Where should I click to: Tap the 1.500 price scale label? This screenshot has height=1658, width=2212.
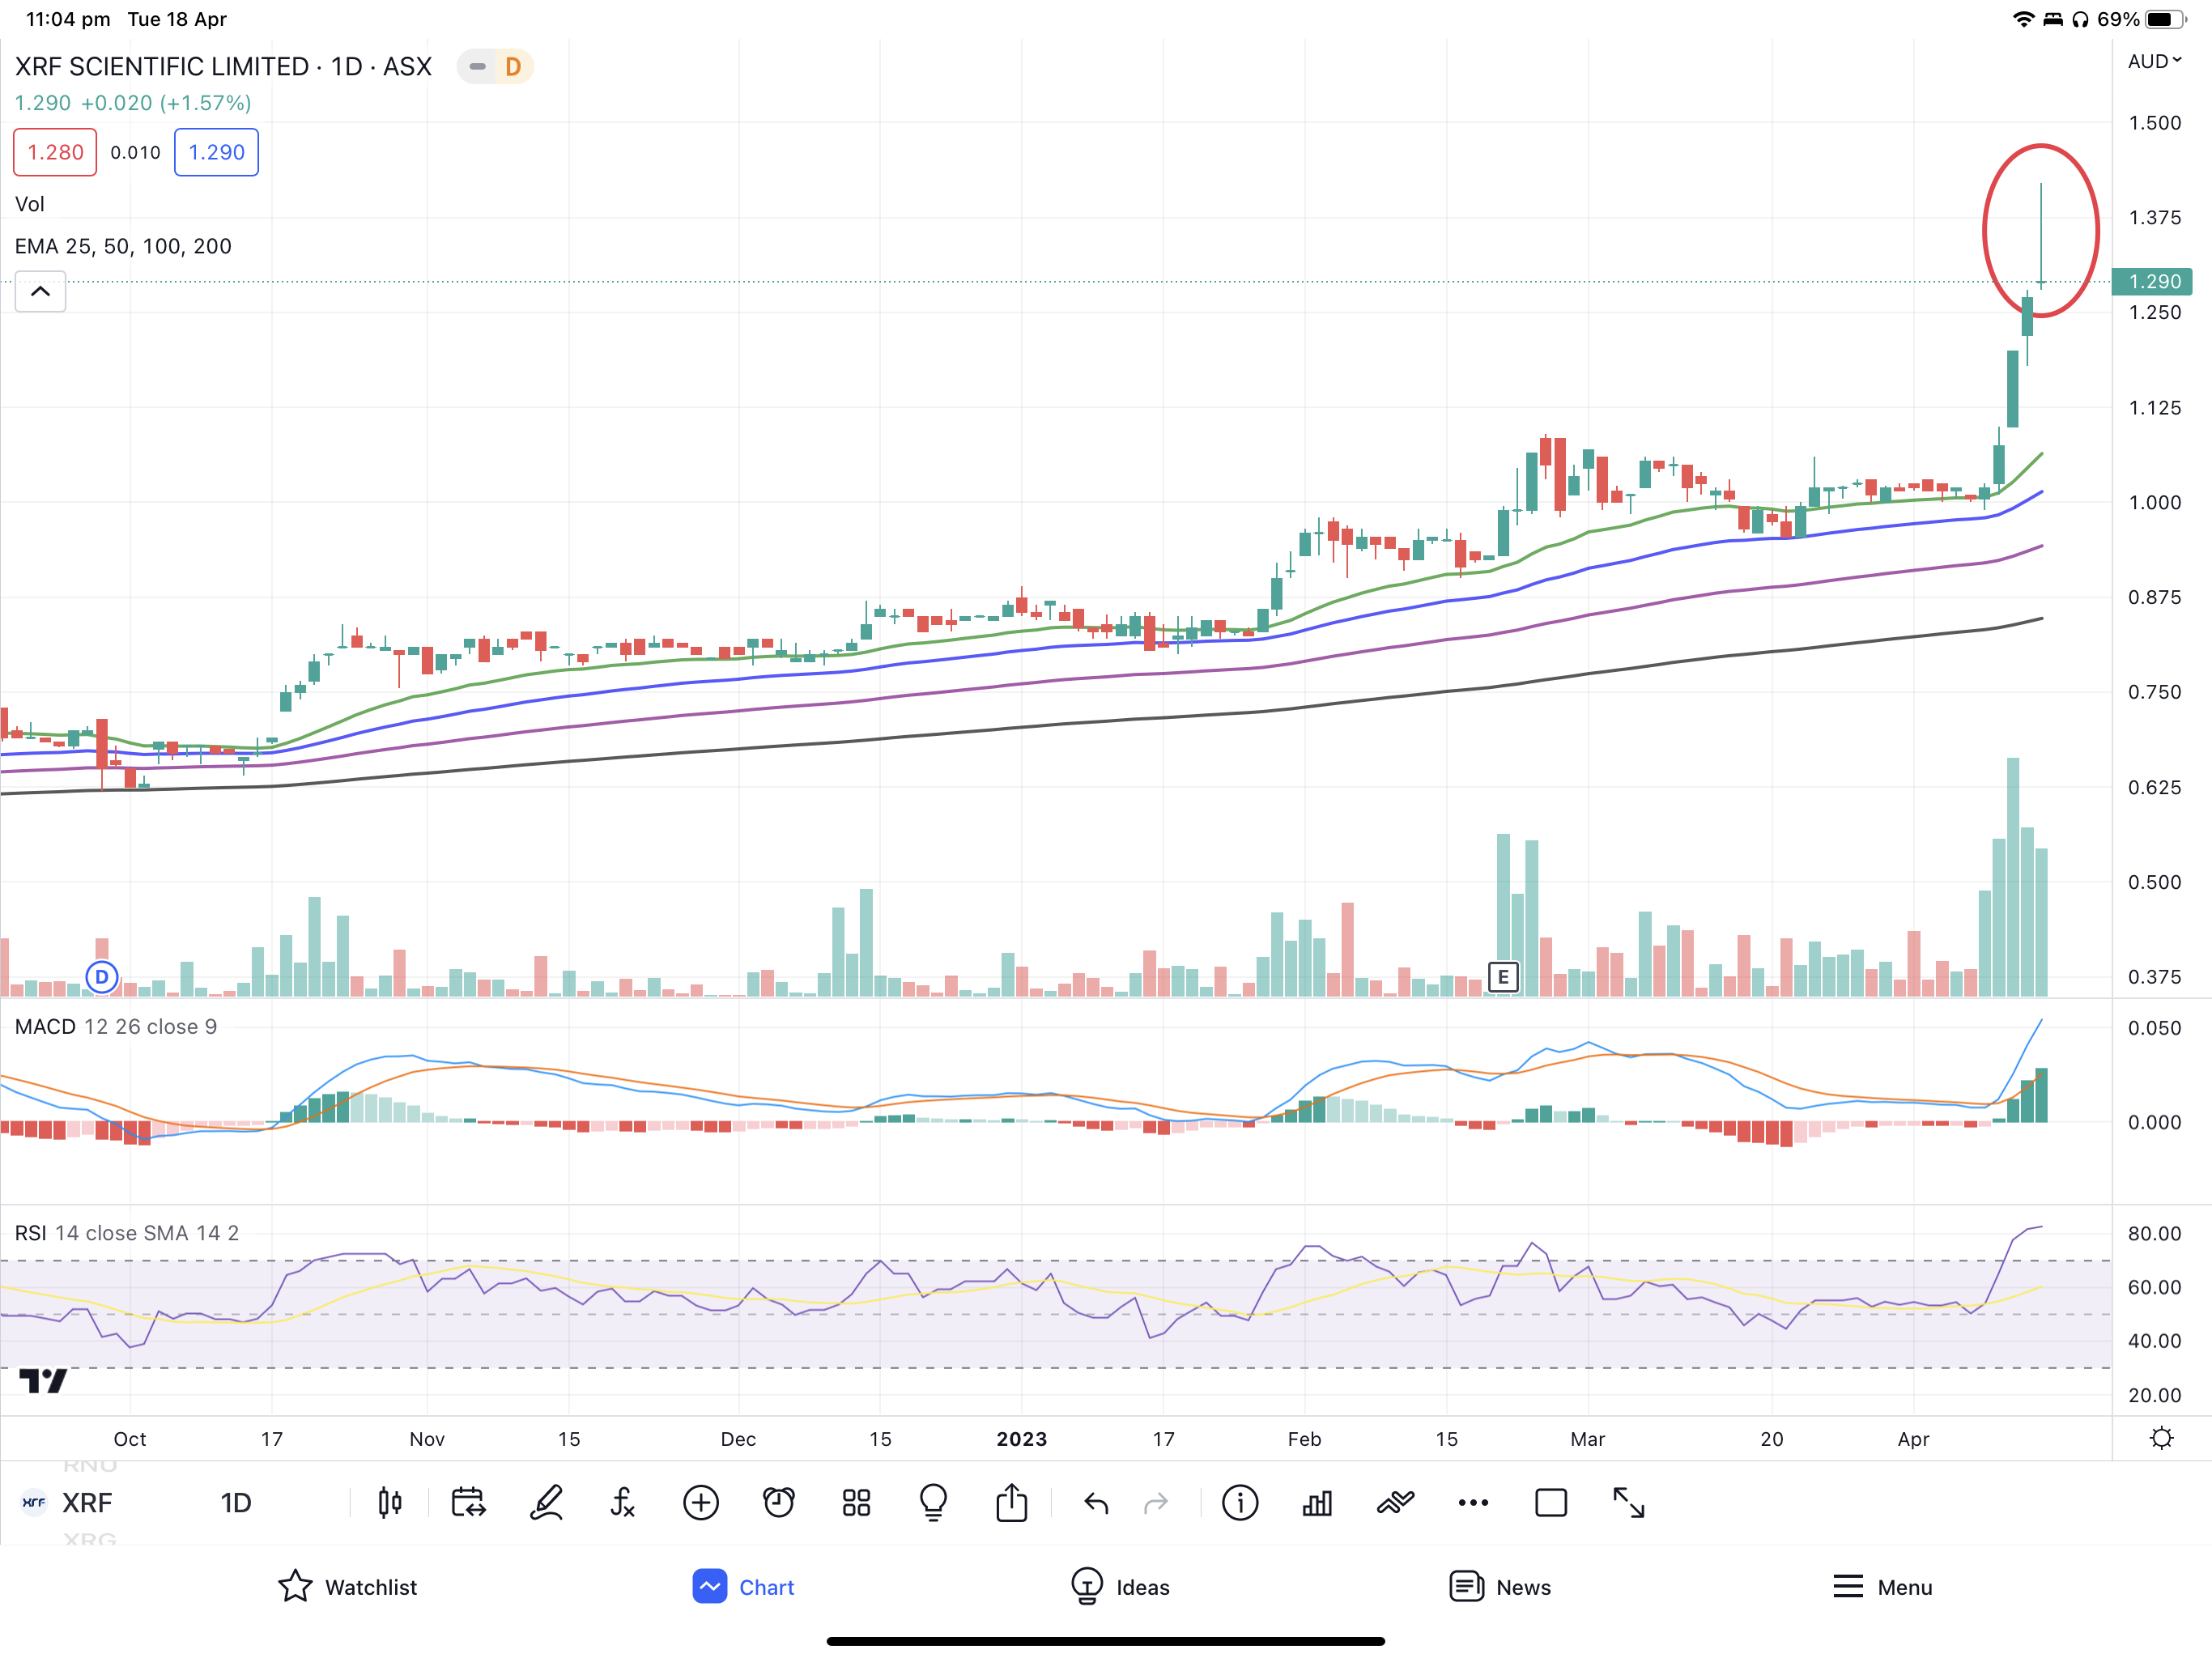point(2155,123)
